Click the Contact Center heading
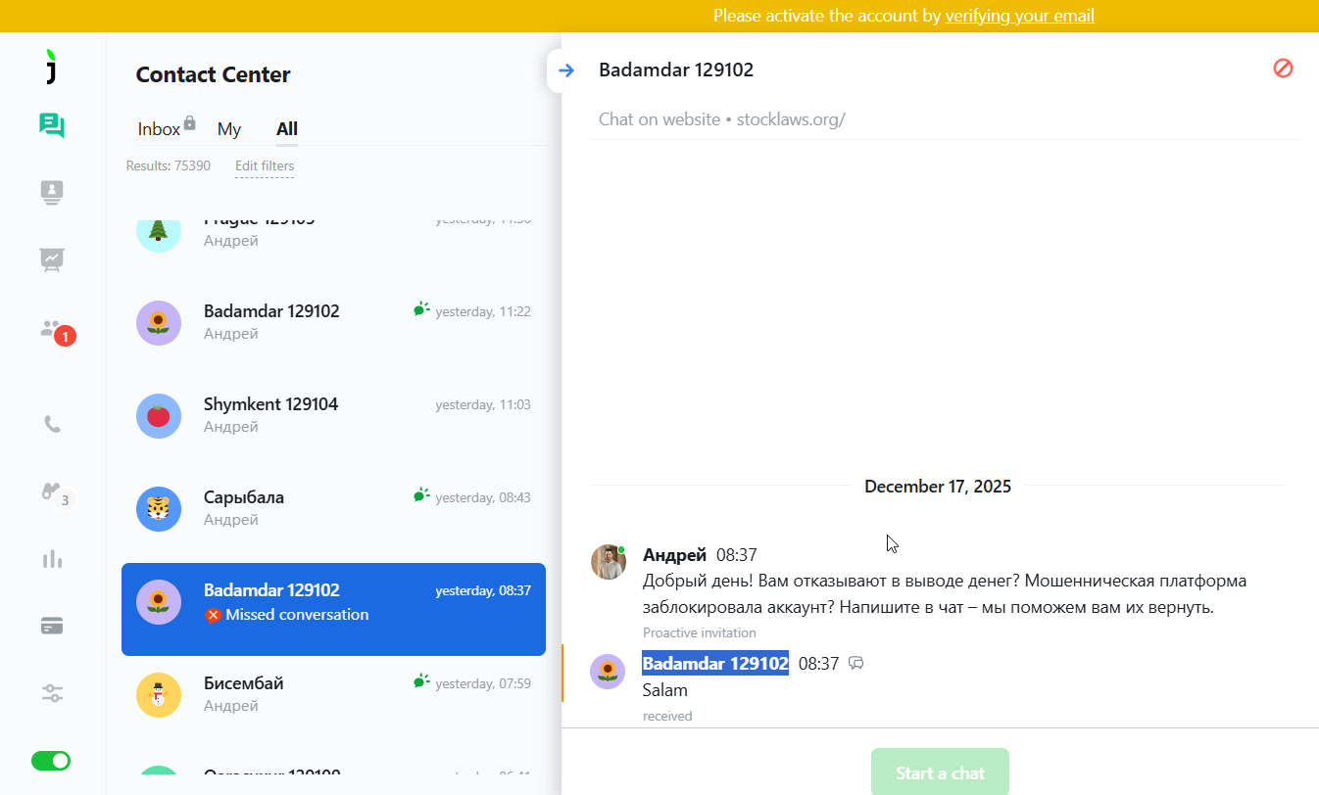1319x795 pixels. coord(213,74)
